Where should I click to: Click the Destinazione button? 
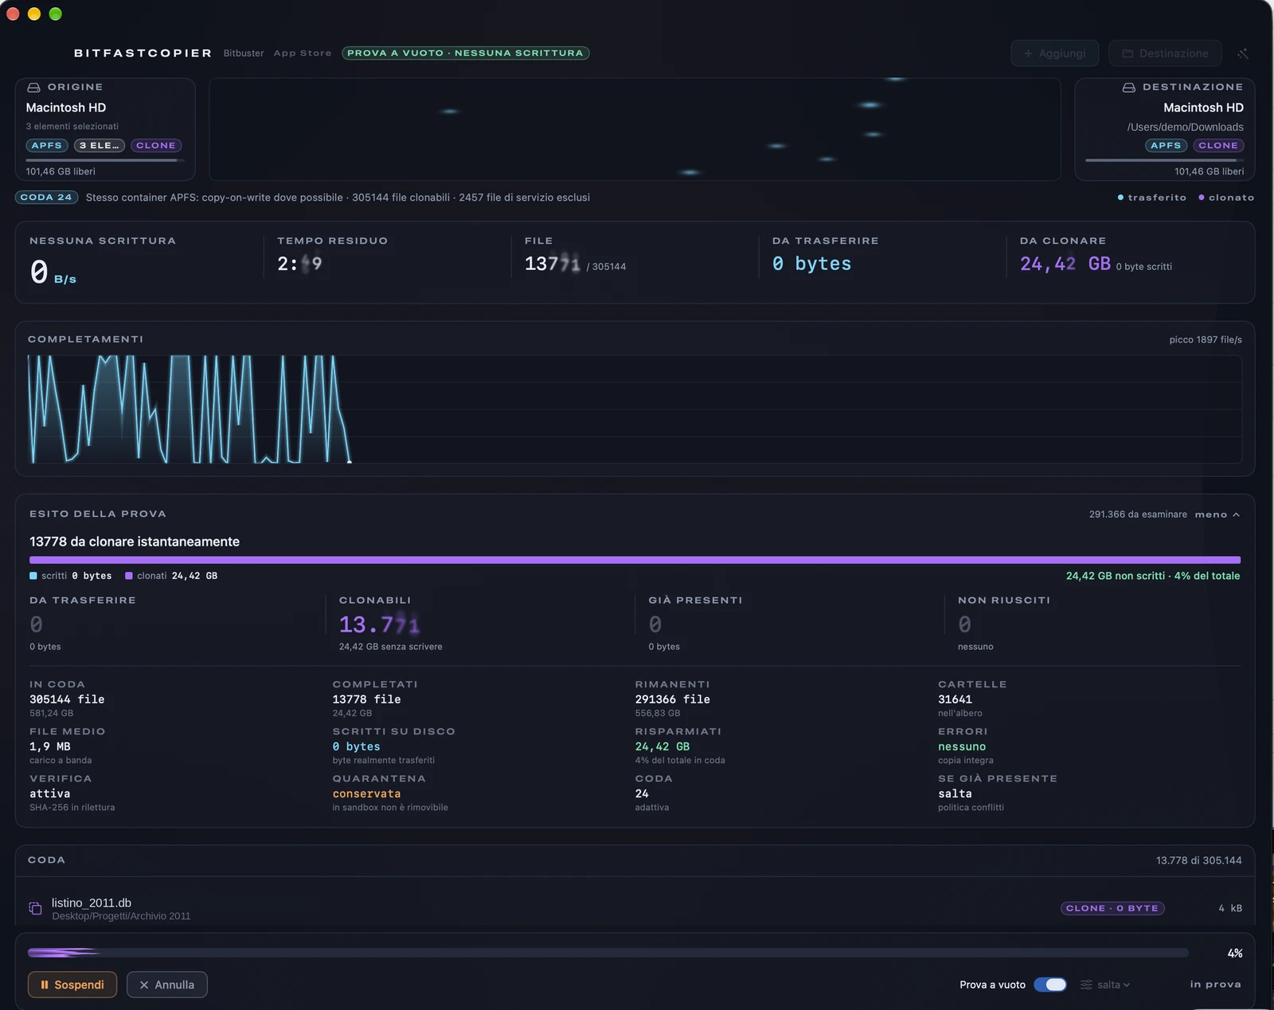click(x=1165, y=53)
